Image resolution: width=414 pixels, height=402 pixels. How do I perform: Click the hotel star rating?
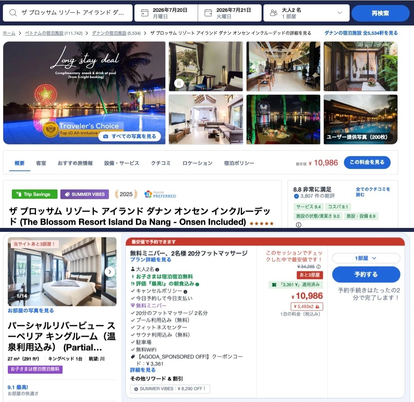261,223
